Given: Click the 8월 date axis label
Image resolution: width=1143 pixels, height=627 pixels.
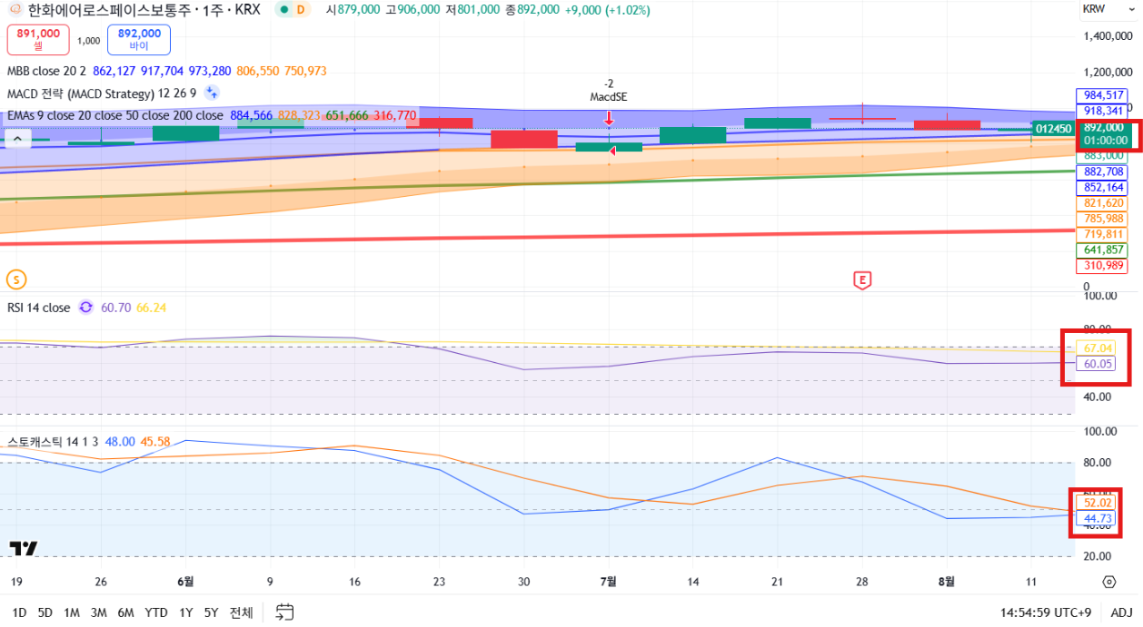Looking at the screenshot, I should [x=946, y=582].
